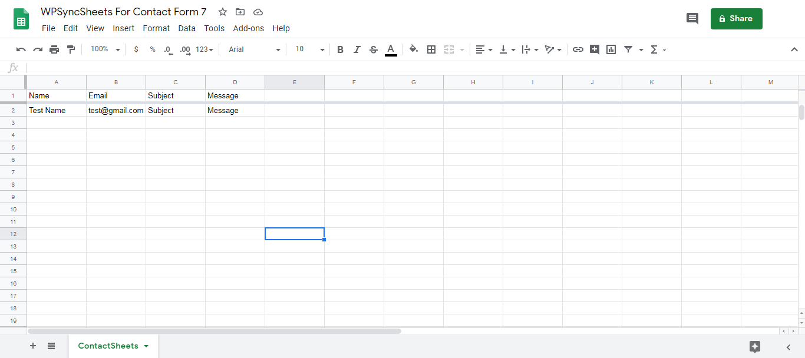Open the All sheets list icon

click(x=51, y=346)
